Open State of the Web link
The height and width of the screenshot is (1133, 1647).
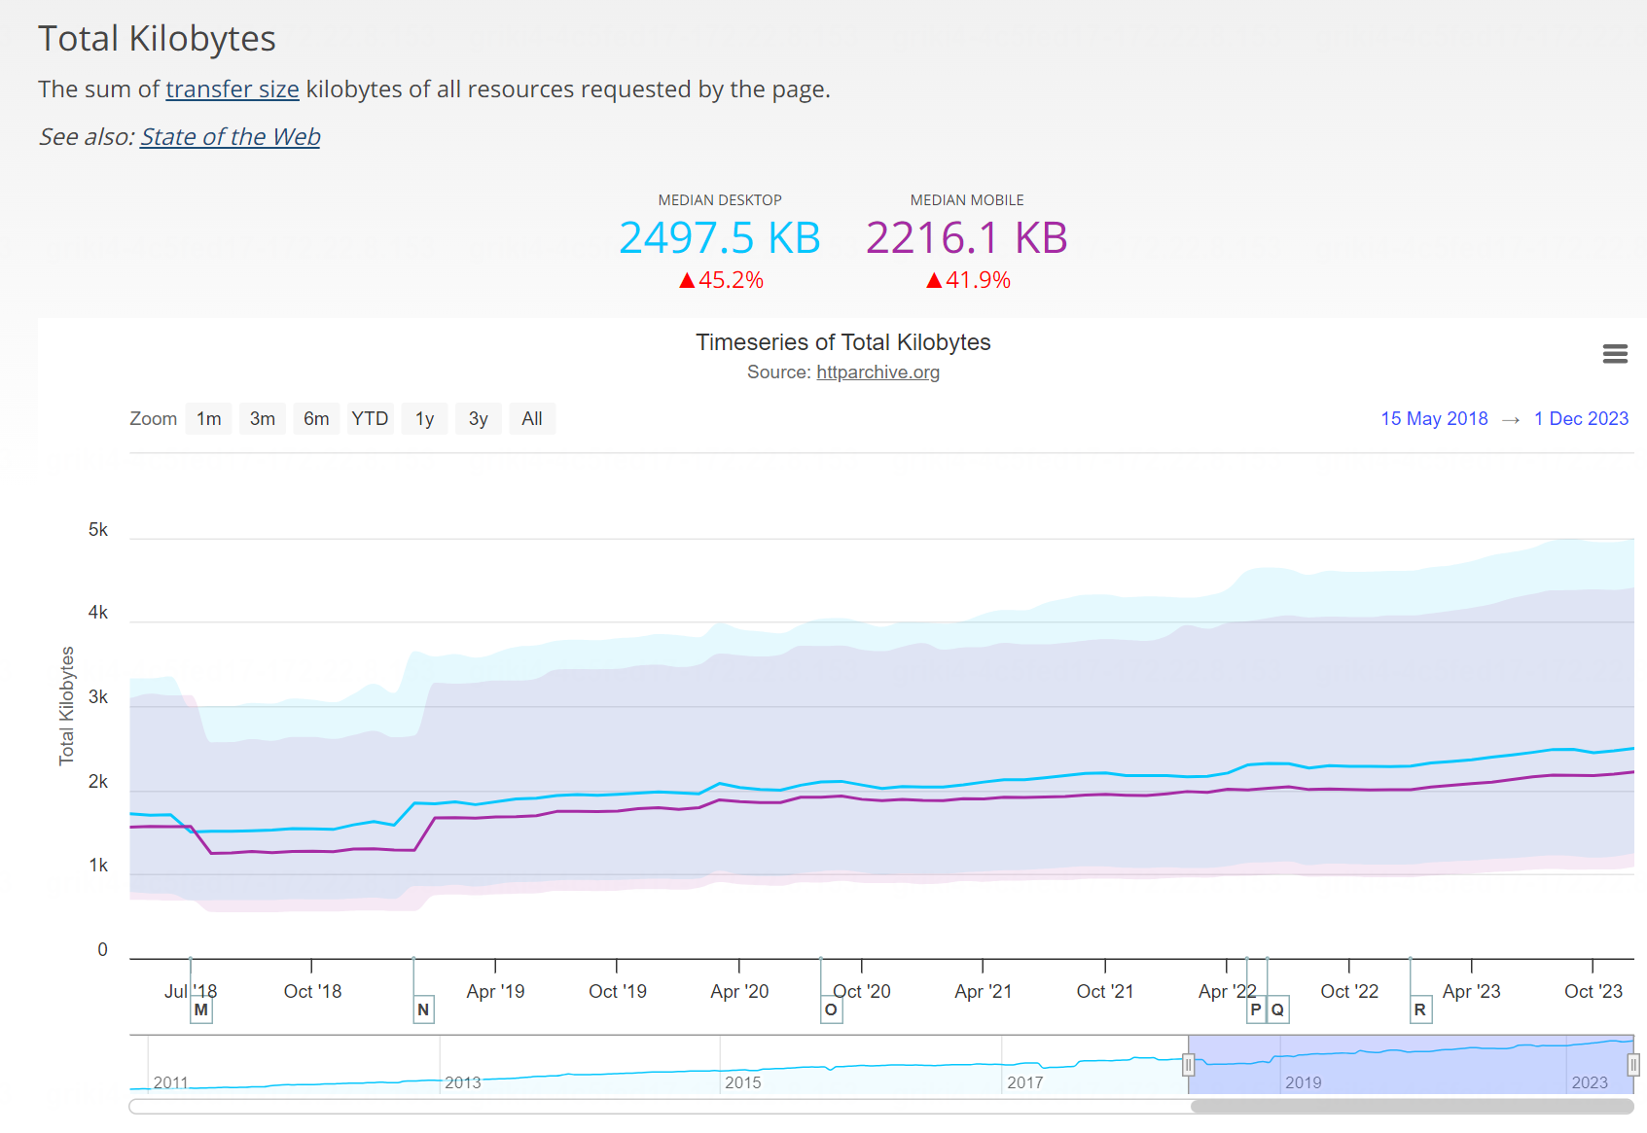coord(231,137)
